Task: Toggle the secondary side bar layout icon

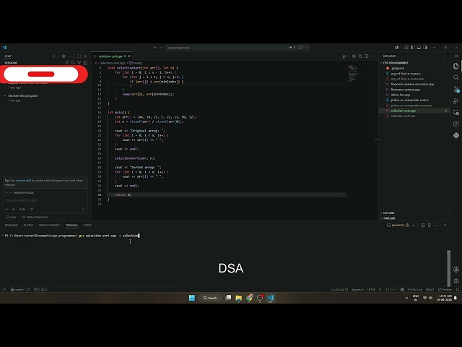Action: [x=425, y=48]
